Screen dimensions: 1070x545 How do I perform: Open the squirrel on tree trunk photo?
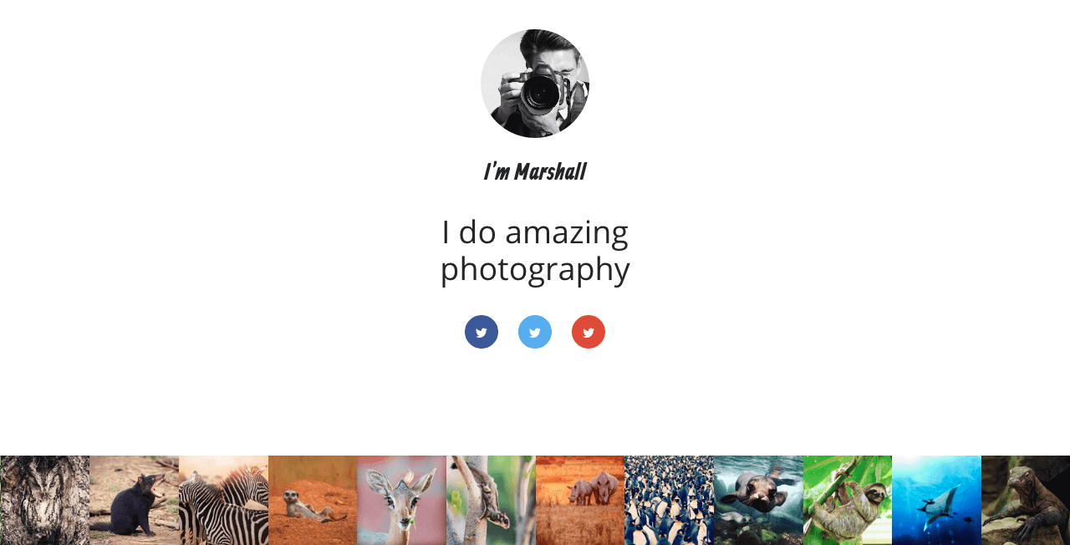[x=491, y=500]
